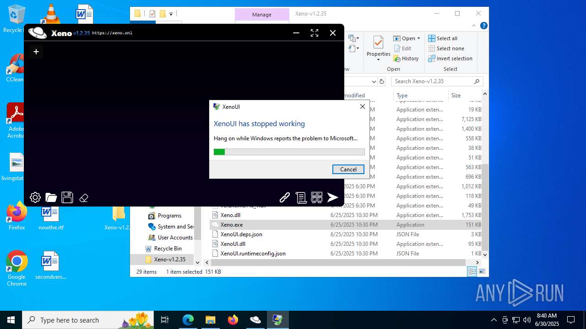Open Explorer help question mark icon

[x=484, y=26]
